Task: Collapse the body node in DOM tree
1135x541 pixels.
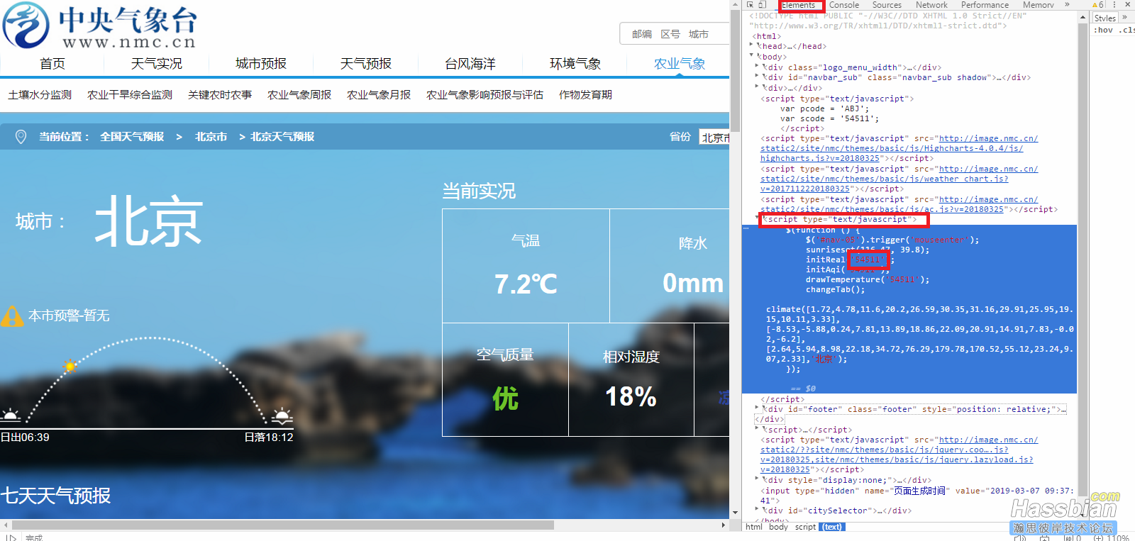Action: (752, 56)
